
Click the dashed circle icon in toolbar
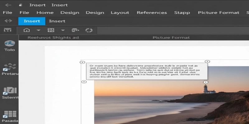(x=89, y=30)
